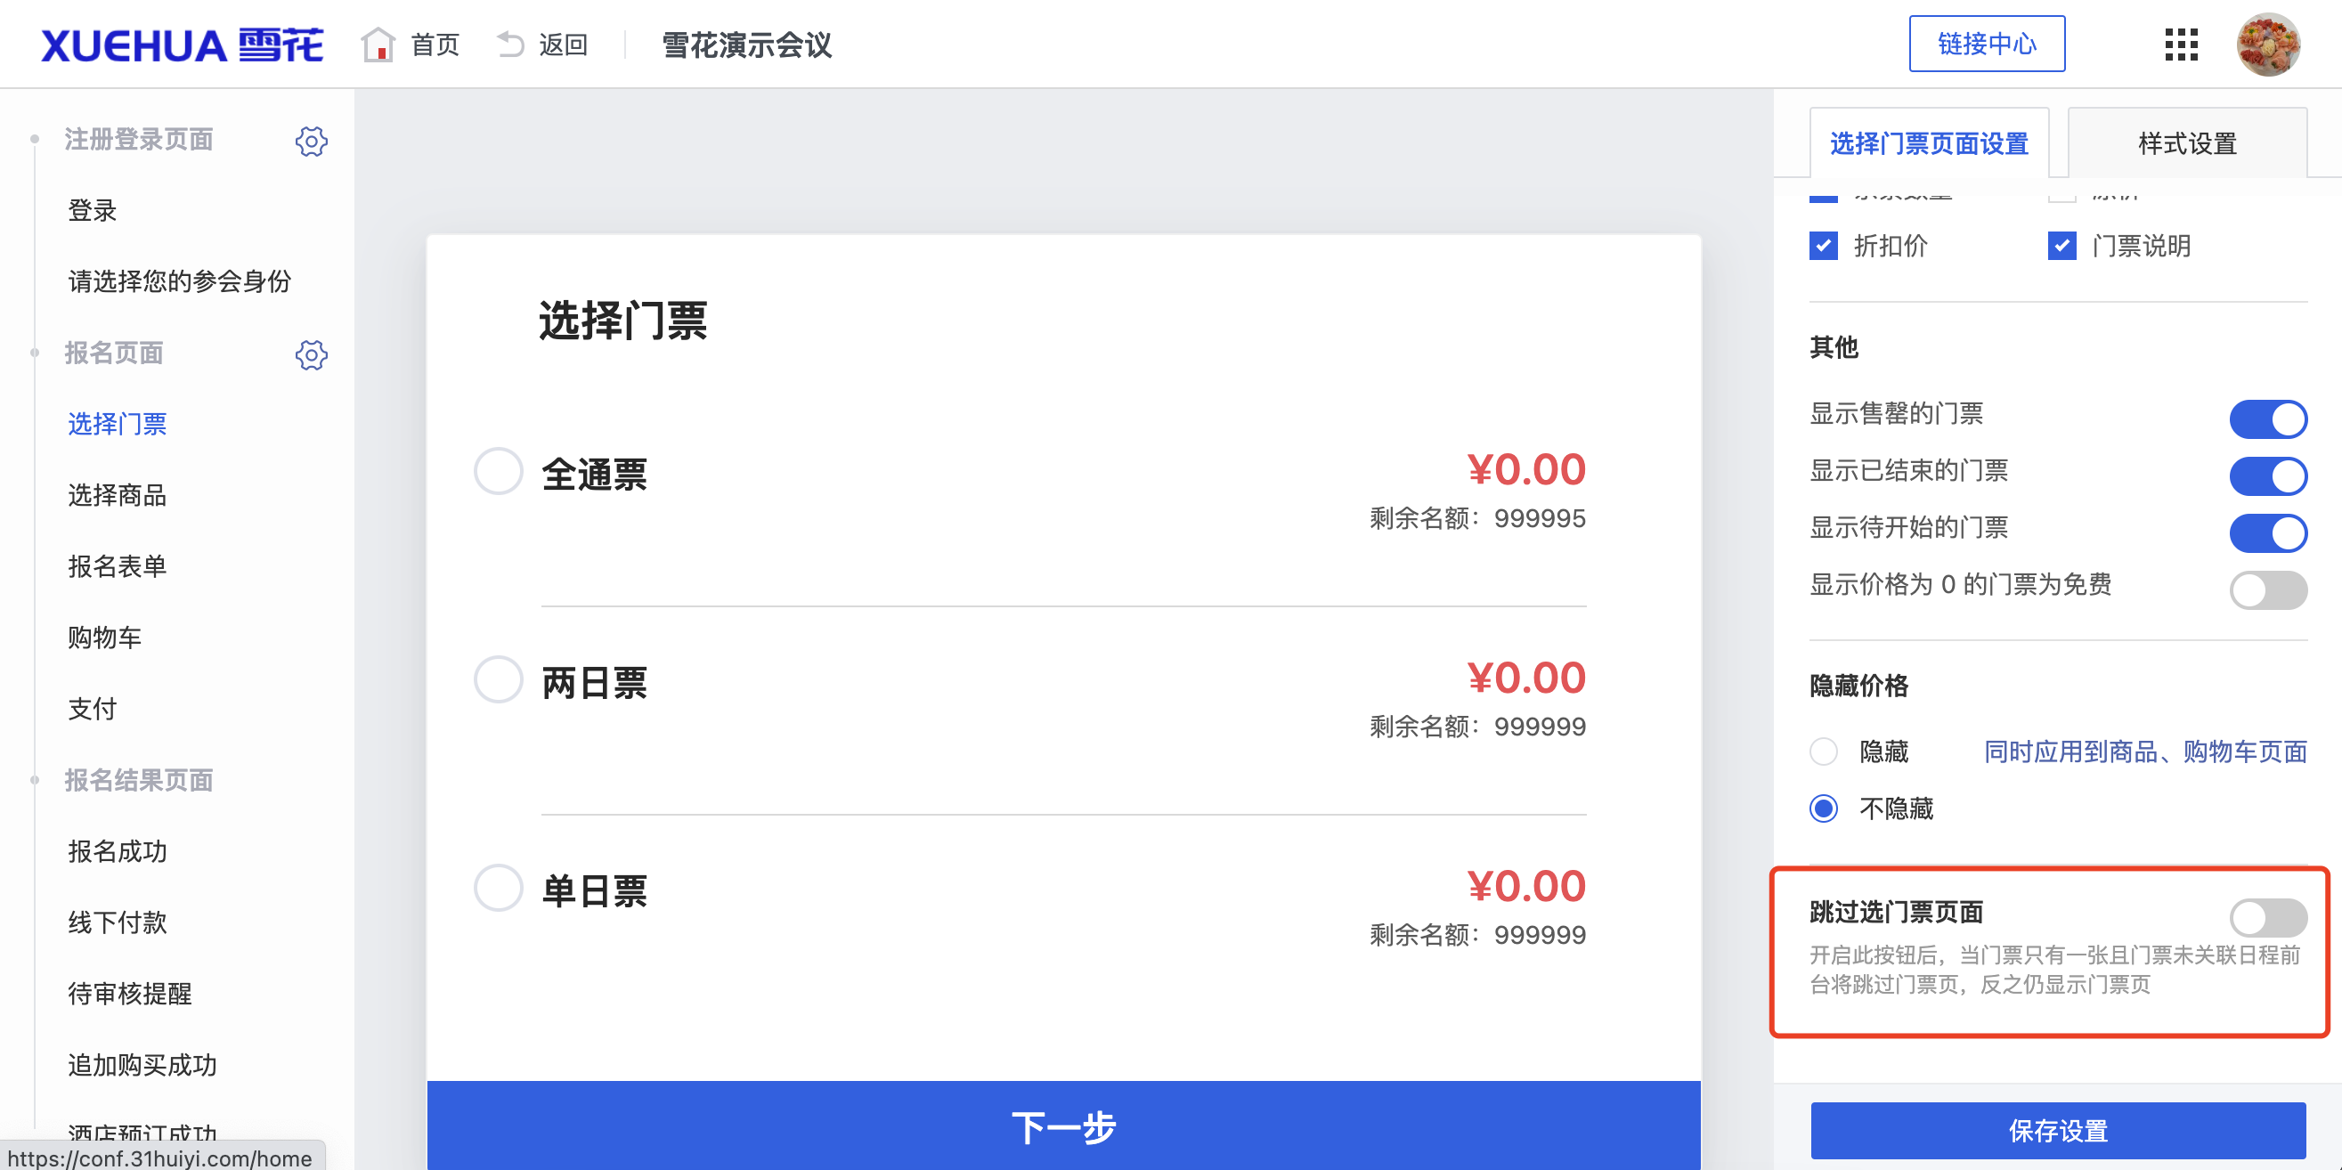
Task: Select the 隐藏 radio option under 隐藏价格
Action: pos(1823,752)
